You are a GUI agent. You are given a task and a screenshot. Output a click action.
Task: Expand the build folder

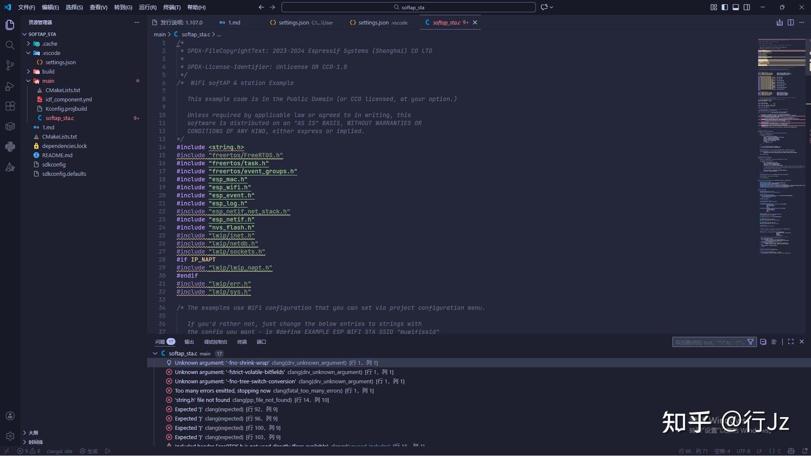29,71
